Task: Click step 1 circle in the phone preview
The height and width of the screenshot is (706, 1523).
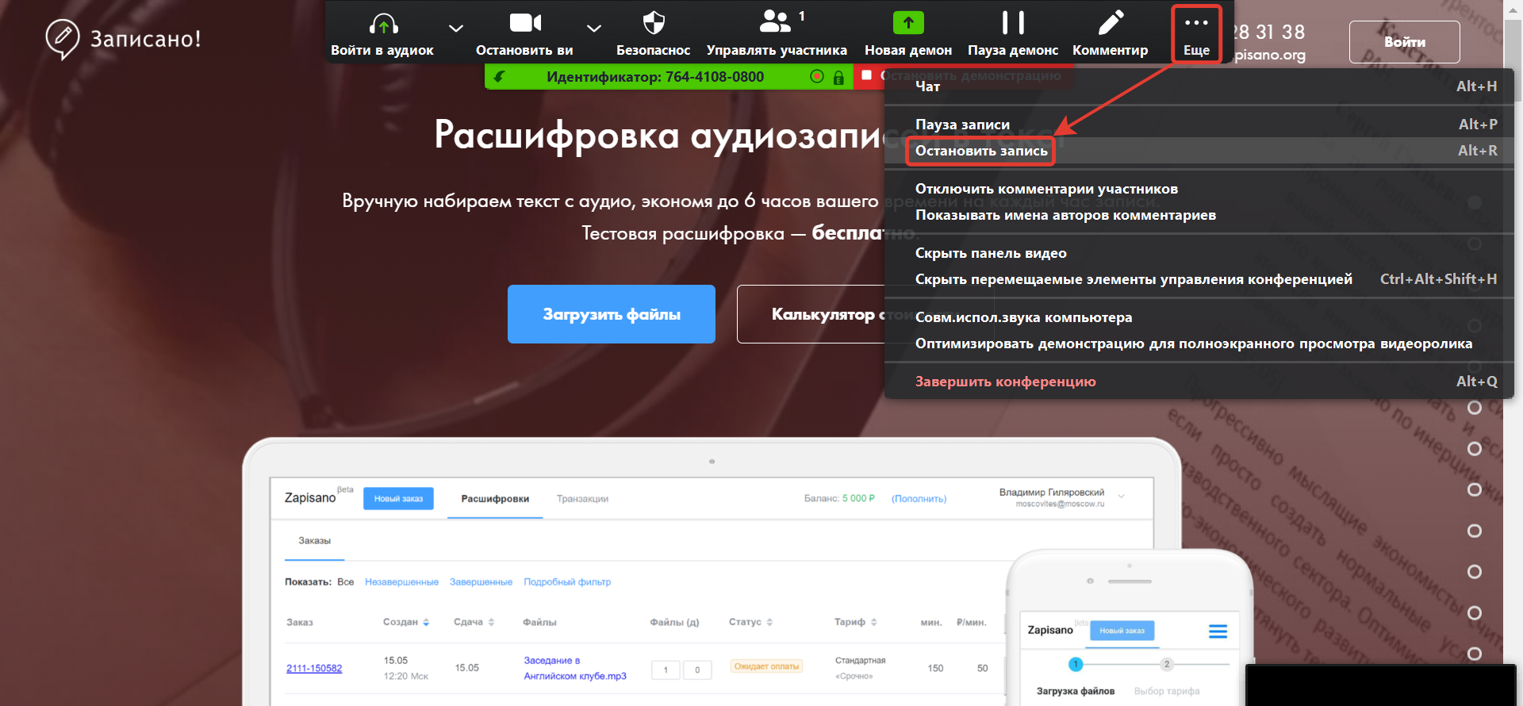Action: click(x=1076, y=664)
